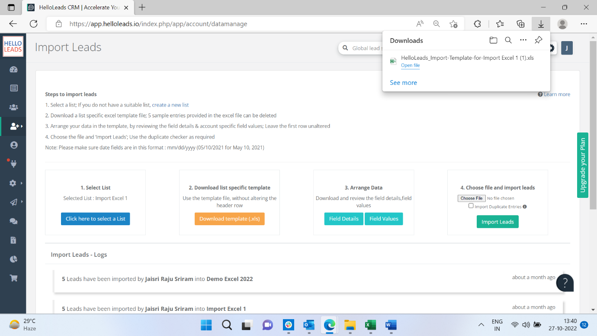Open the group-of-people sidebar icon
597x336 pixels.
point(14,107)
